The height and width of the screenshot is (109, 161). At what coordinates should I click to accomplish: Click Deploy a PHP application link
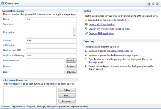click(101, 33)
